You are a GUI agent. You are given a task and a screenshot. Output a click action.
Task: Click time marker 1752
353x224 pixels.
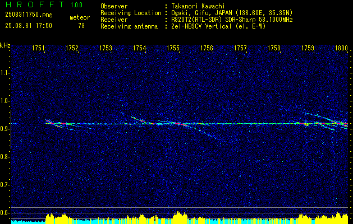click(72, 48)
